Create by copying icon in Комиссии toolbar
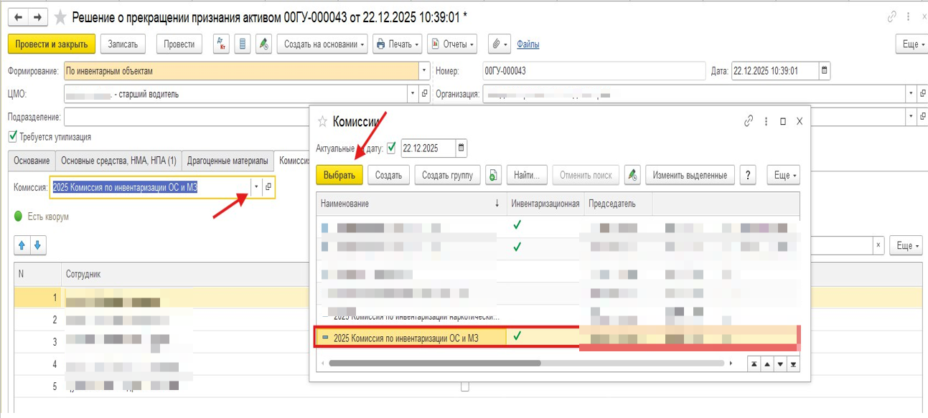 tap(493, 175)
